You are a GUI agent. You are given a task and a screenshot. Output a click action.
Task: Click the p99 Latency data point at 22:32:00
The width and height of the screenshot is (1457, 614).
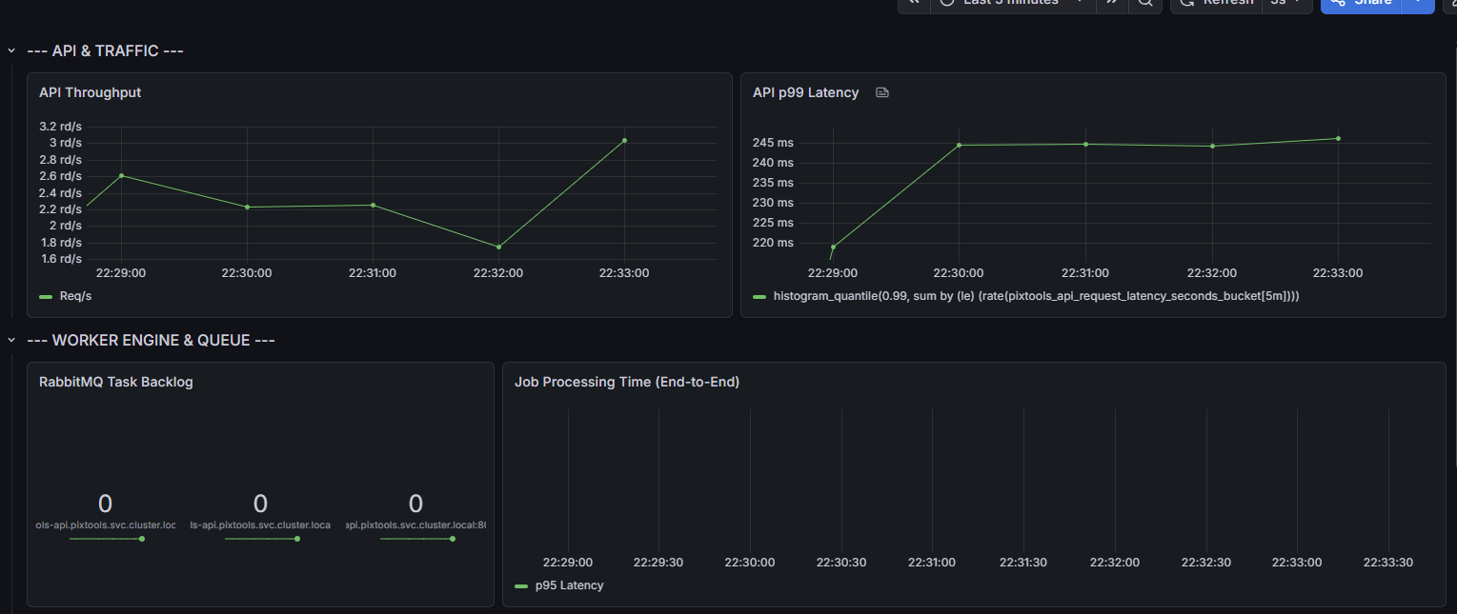coord(1212,146)
